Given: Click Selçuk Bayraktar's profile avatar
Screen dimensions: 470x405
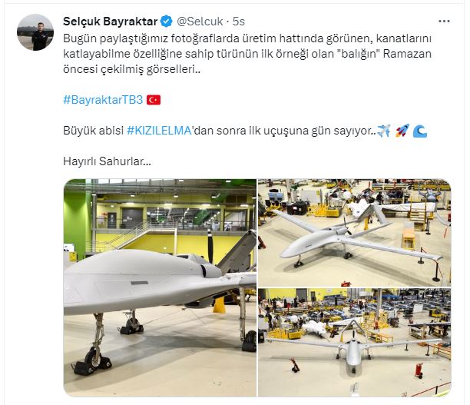Looking at the screenshot, I should coord(35,32).
